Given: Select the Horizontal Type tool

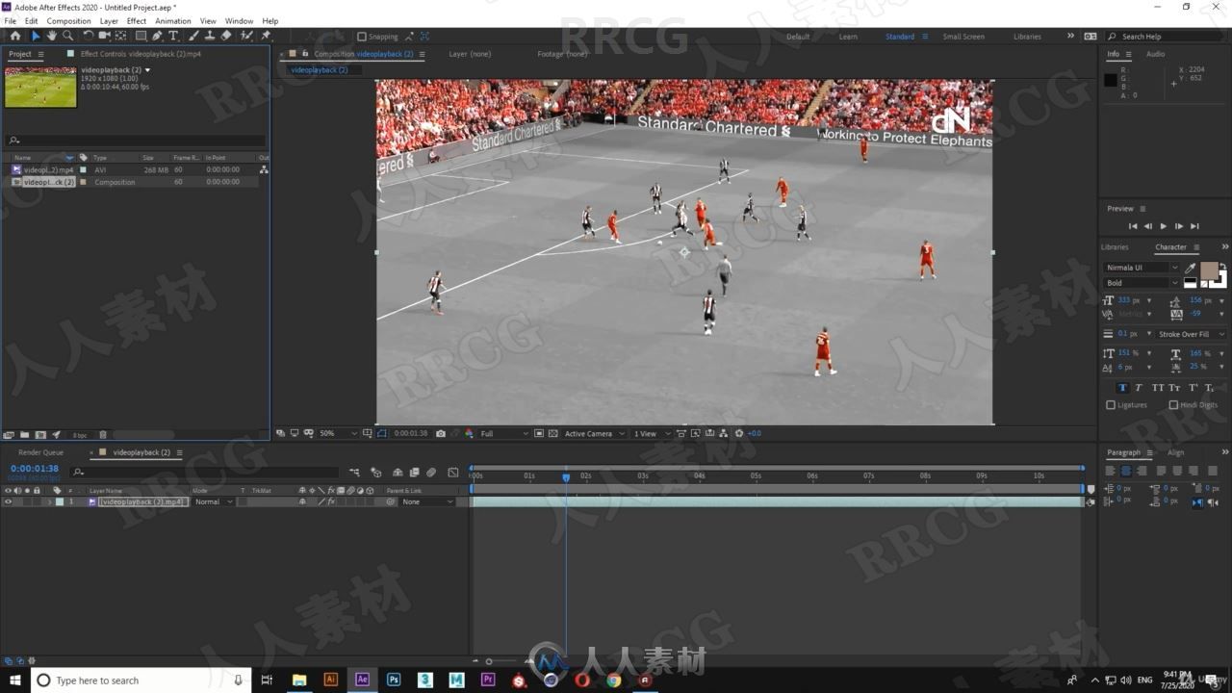Looking at the screenshot, I should [x=173, y=36].
